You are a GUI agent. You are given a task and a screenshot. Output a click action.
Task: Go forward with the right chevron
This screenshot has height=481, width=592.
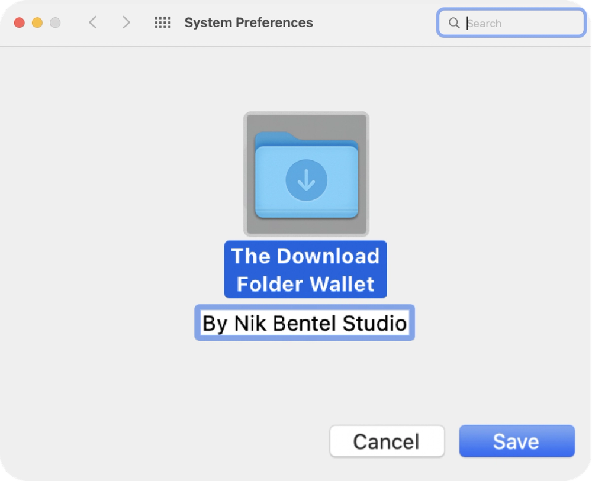click(126, 22)
